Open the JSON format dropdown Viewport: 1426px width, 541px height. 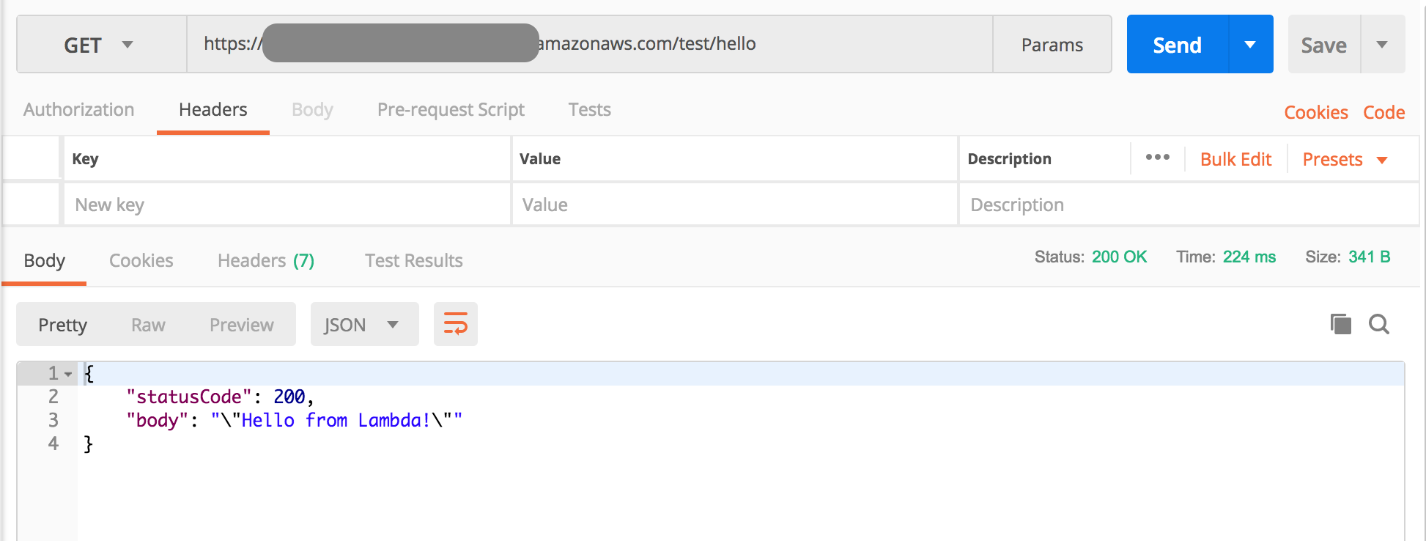click(x=364, y=324)
